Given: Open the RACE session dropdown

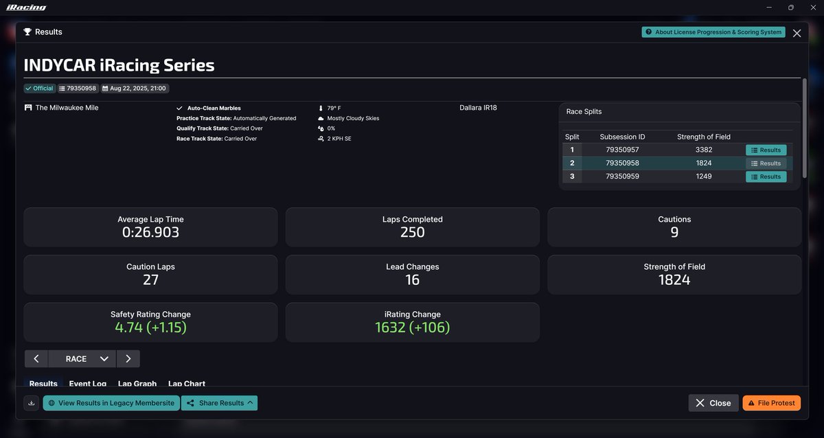Looking at the screenshot, I should click(82, 358).
